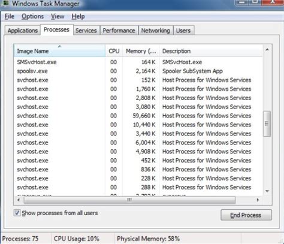Viewport: 284px width, 244px height.
Task: Click the vertical scrollbar up arrow
Action: pyautogui.click(x=267, y=50)
